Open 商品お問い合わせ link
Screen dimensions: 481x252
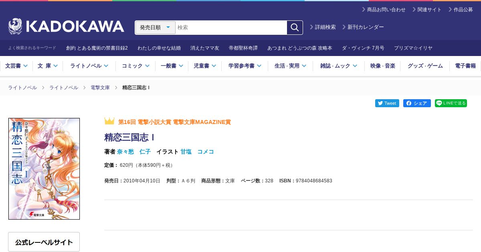coord(384,10)
